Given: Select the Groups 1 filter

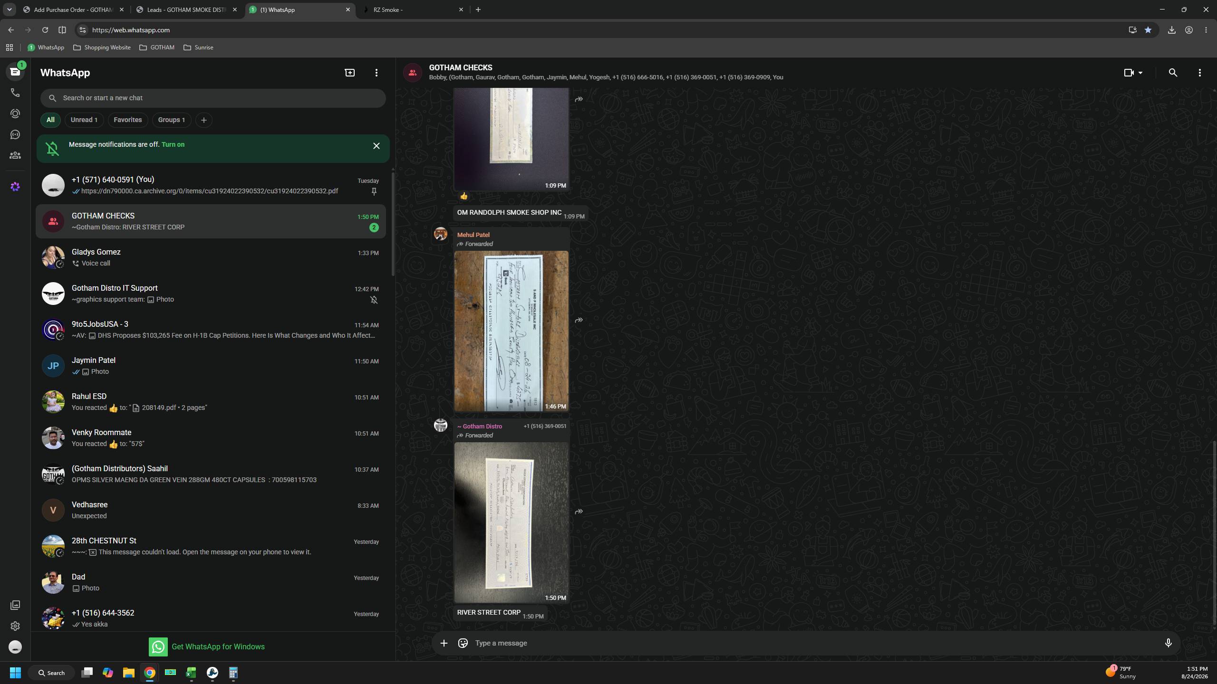Looking at the screenshot, I should (x=172, y=120).
